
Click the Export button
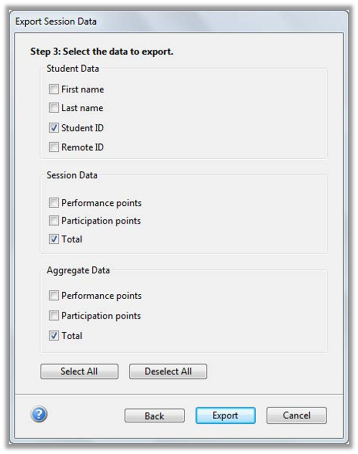225,415
